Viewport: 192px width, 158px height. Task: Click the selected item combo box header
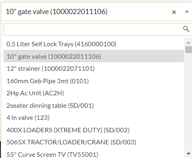[97, 12]
